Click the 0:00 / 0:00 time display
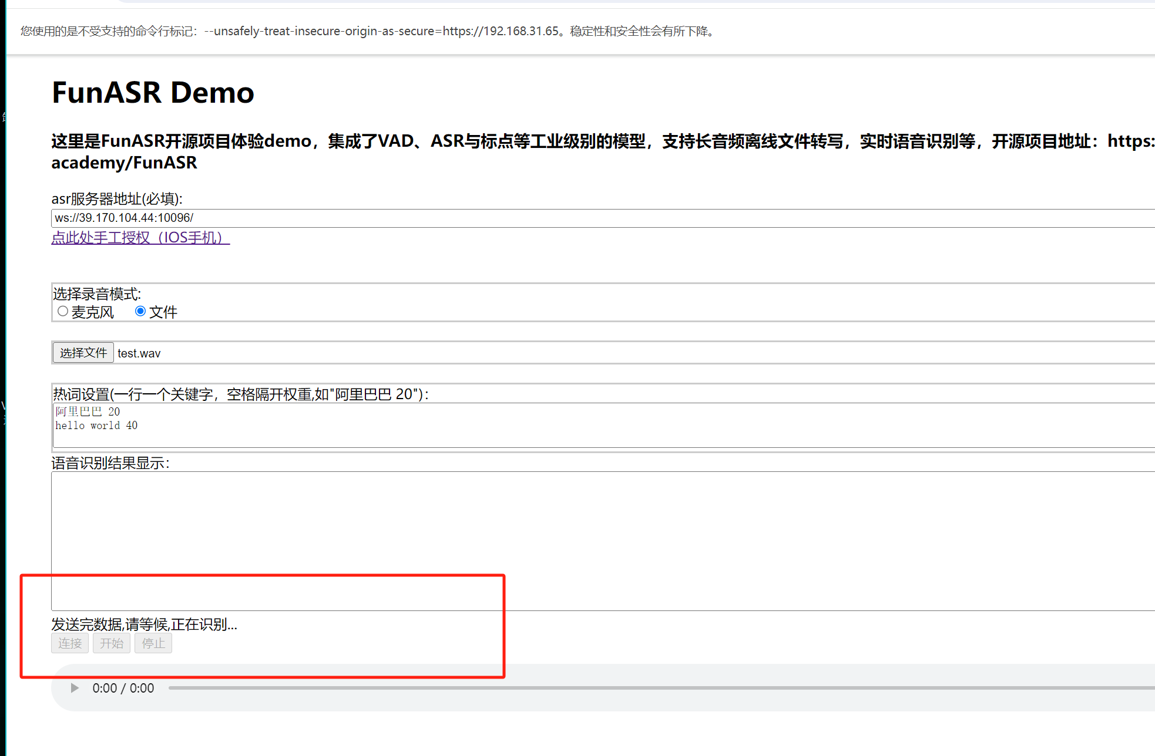The image size is (1155, 756). [x=123, y=688]
